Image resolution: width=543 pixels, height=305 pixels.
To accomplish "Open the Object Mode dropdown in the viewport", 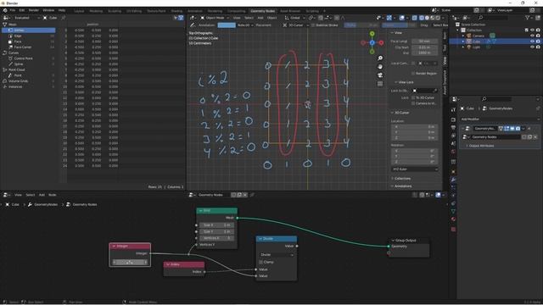I will coord(215,18).
